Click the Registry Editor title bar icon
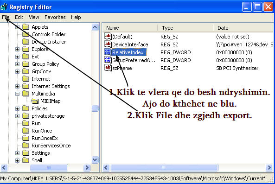This screenshot has width=275, height=184. (x=4, y=7)
